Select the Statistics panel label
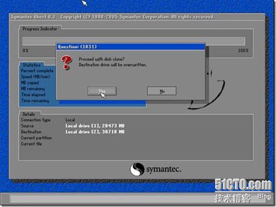The image size is (276, 207). pos(32,65)
